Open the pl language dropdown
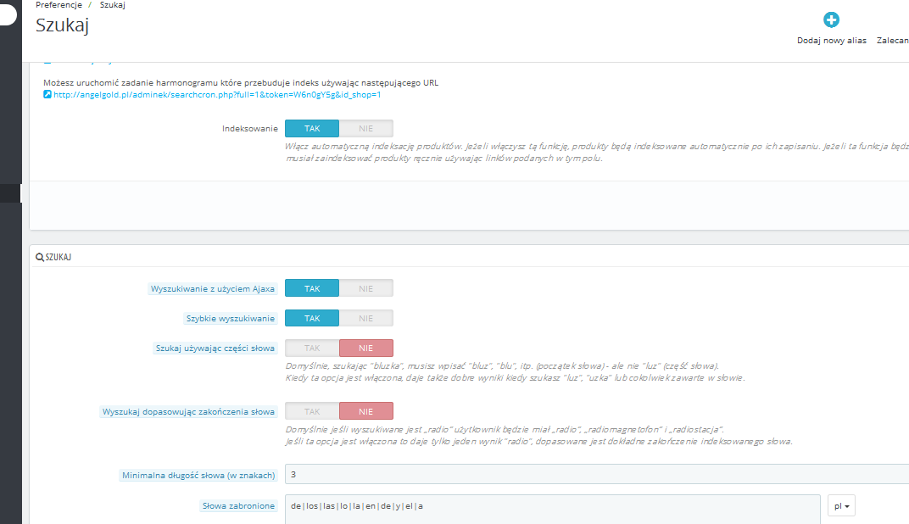The width and height of the screenshot is (909, 524). (x=841, y=505)
